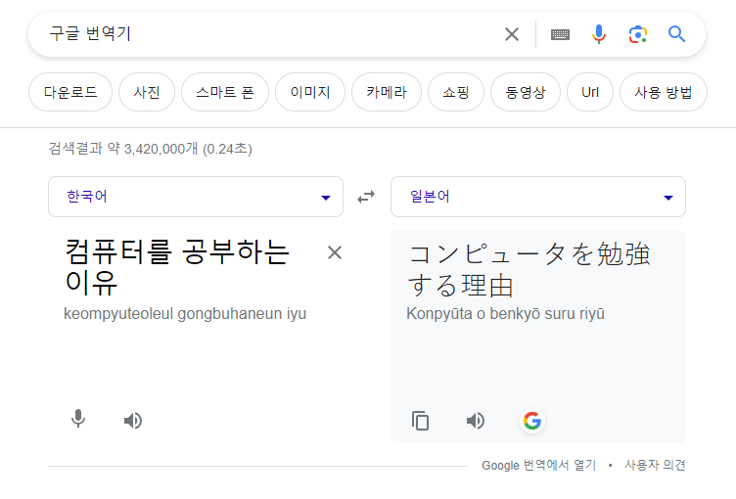
Task: Click romanization keompyuteoleul gongbuhaneun iyu
Action: (x=185, y=313)
